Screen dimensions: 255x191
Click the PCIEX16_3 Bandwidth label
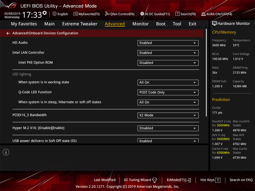click(29, 115)
